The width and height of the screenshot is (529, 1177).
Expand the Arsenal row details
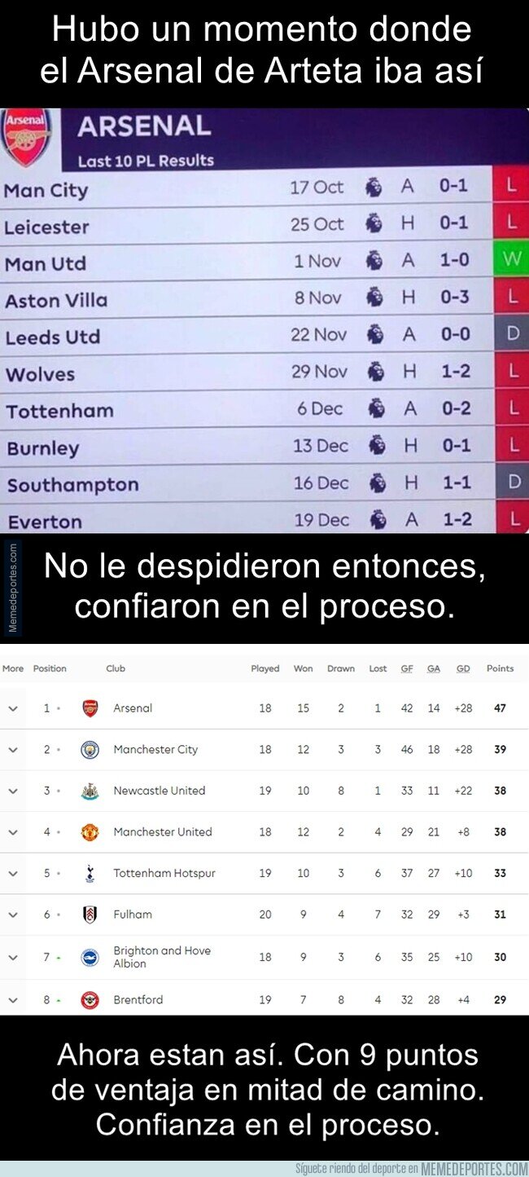click(11, 708)
